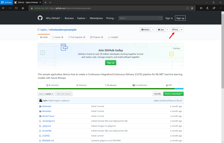Expand the Branch: master dropdown
The width and height of the screenshot is (224, 143).
(x=46, y=94)
